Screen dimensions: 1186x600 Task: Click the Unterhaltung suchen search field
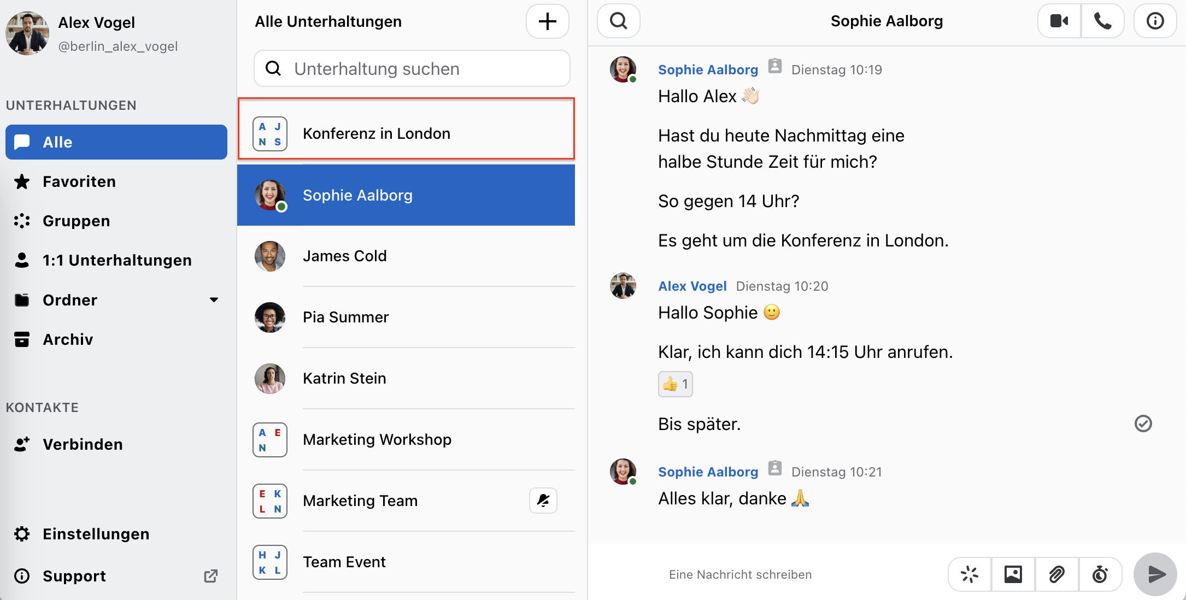click(412, 68)
